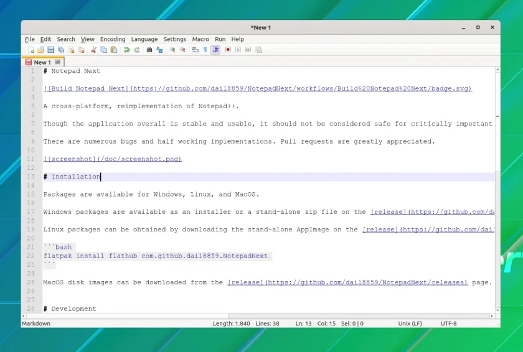Viewport: 523px width, 352px height.
Task: Close the current file via toolbar icon
Action: click(71, 50)
